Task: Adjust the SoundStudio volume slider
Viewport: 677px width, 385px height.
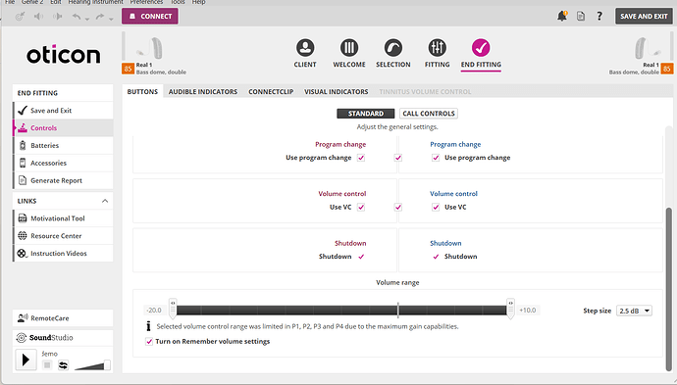Action: (92, 365)
